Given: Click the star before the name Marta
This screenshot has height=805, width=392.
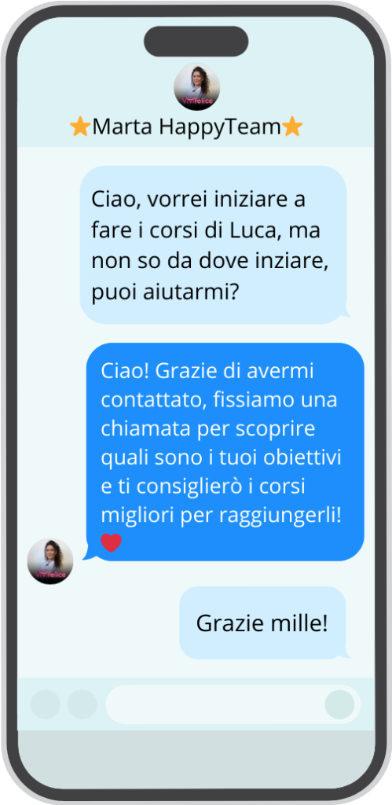Looking at the screenshot, I should tap(80, 127).
